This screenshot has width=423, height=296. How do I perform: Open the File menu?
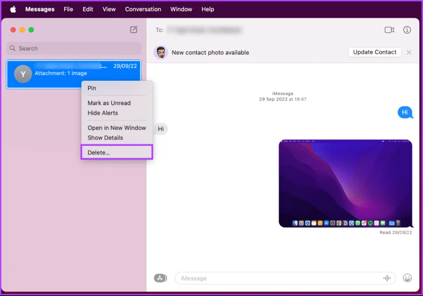(x=68, y=9)
